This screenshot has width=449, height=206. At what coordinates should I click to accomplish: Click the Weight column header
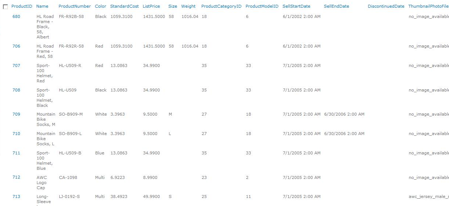[188, 6]
